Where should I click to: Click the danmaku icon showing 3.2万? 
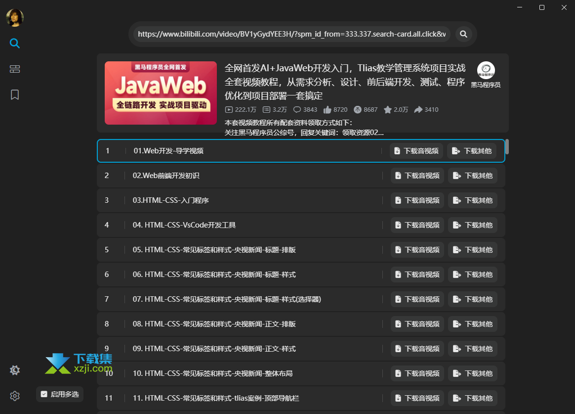tap(267, 110)
